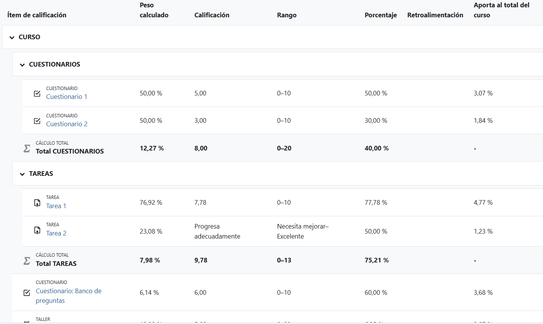Click the sigma icon for Total CUESTIONARIOS

(27, 148)
